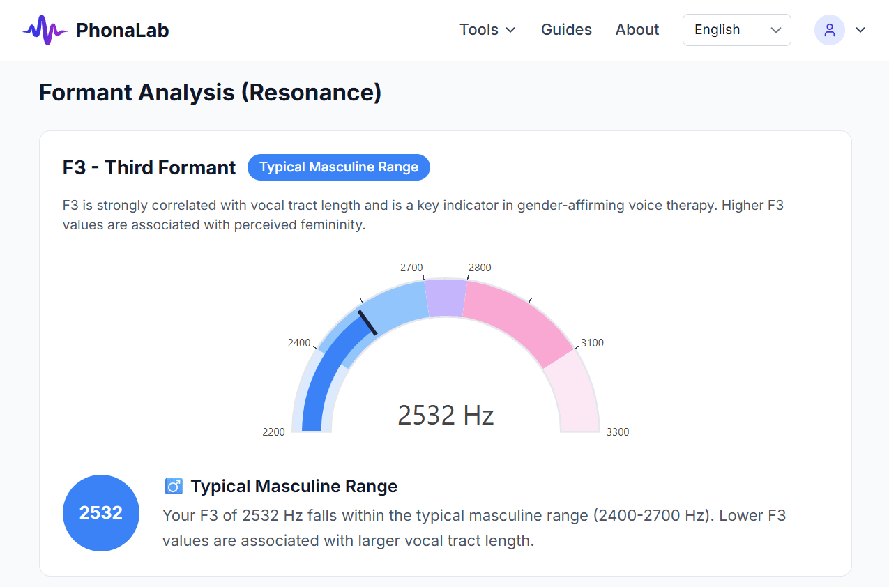Open the Tools dropdown menu
This screenshot has height=587, width=889.
coord(487,30)
